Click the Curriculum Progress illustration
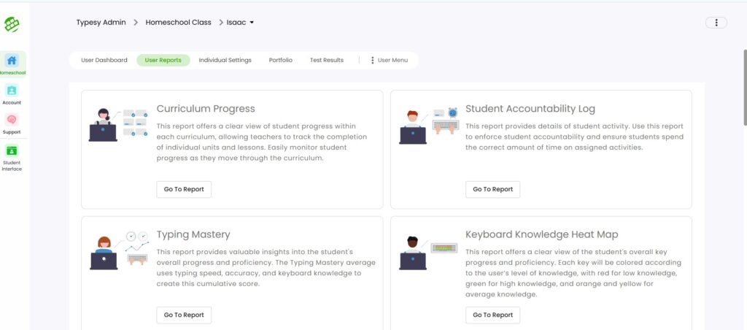 [x=112, y=124]
